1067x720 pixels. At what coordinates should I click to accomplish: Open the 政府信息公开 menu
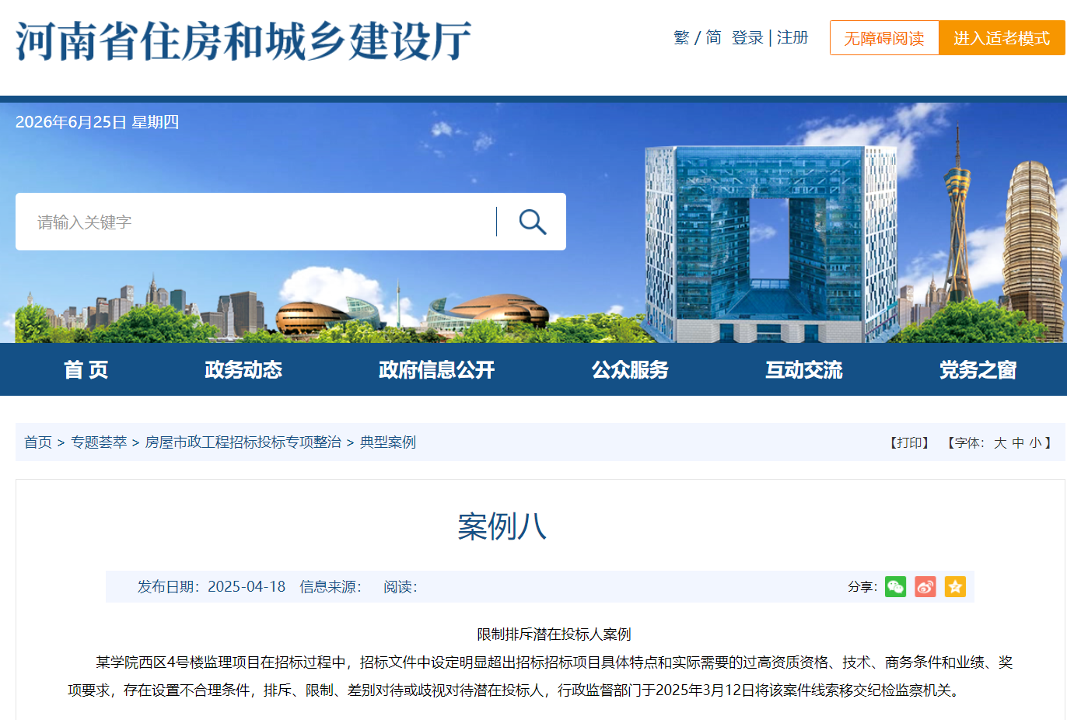coord(436,369)
